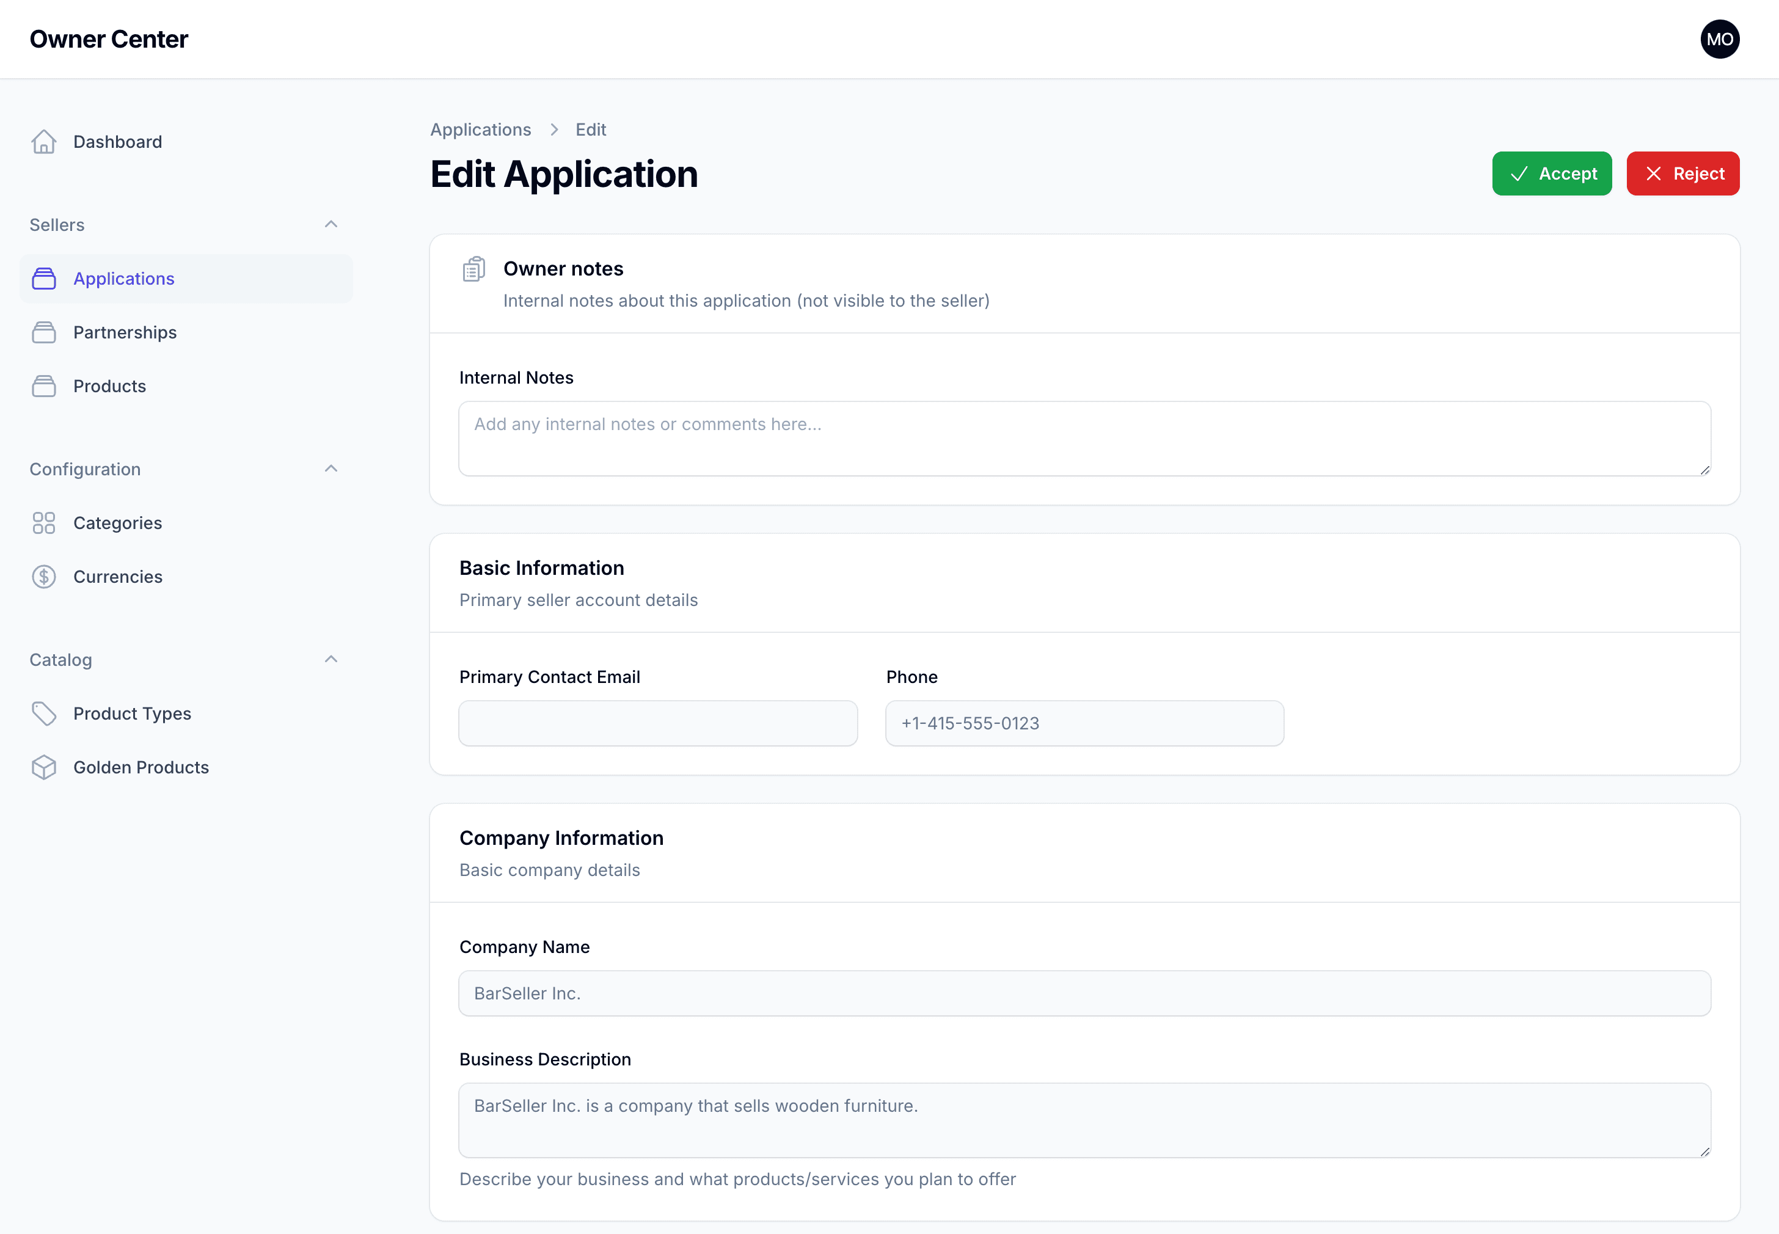
Task: Click the checkmark icon in Accept
Action: pos(1519,174)
